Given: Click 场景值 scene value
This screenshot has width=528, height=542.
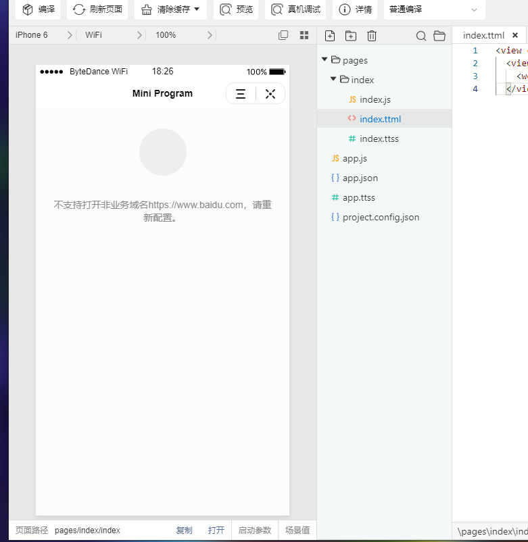Looking at the screenshot, I should (x=297, y=531).
